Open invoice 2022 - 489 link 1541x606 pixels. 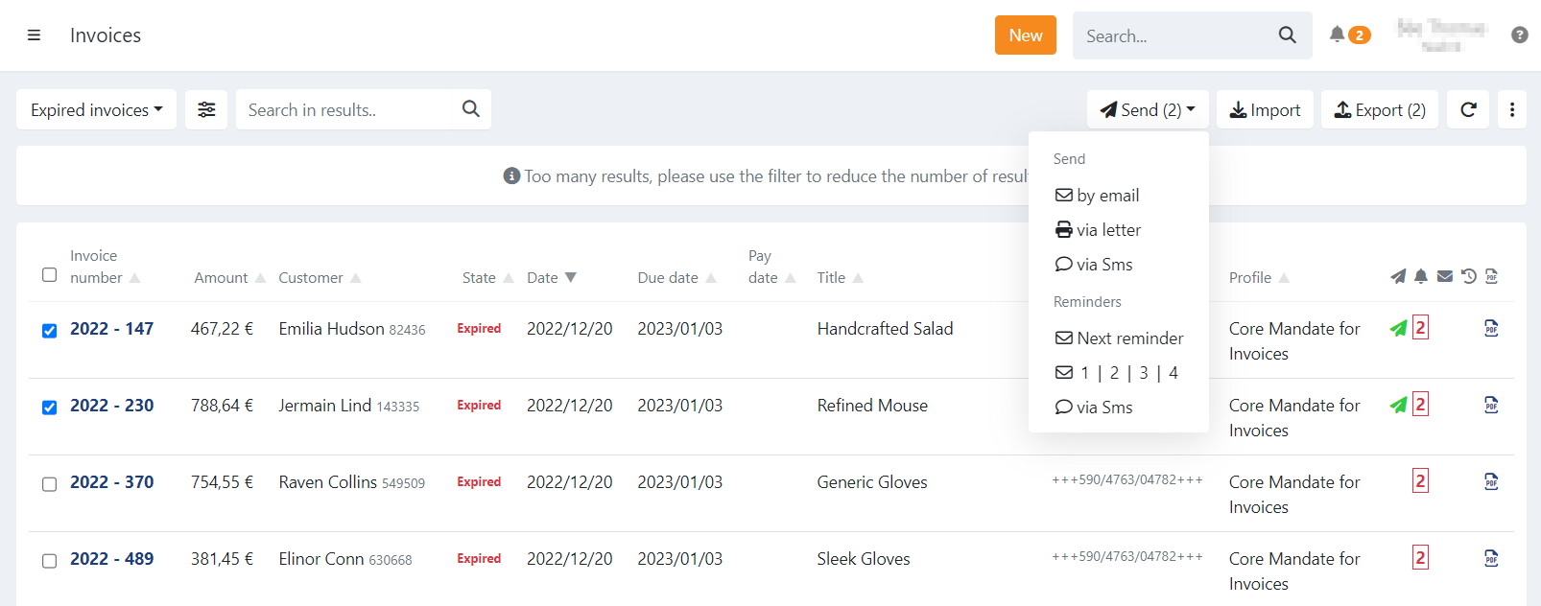(111, 559)
